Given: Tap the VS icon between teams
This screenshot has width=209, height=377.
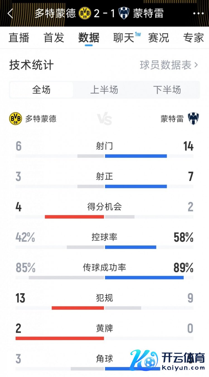Looking at the screenshot, I should coord(104,119).
